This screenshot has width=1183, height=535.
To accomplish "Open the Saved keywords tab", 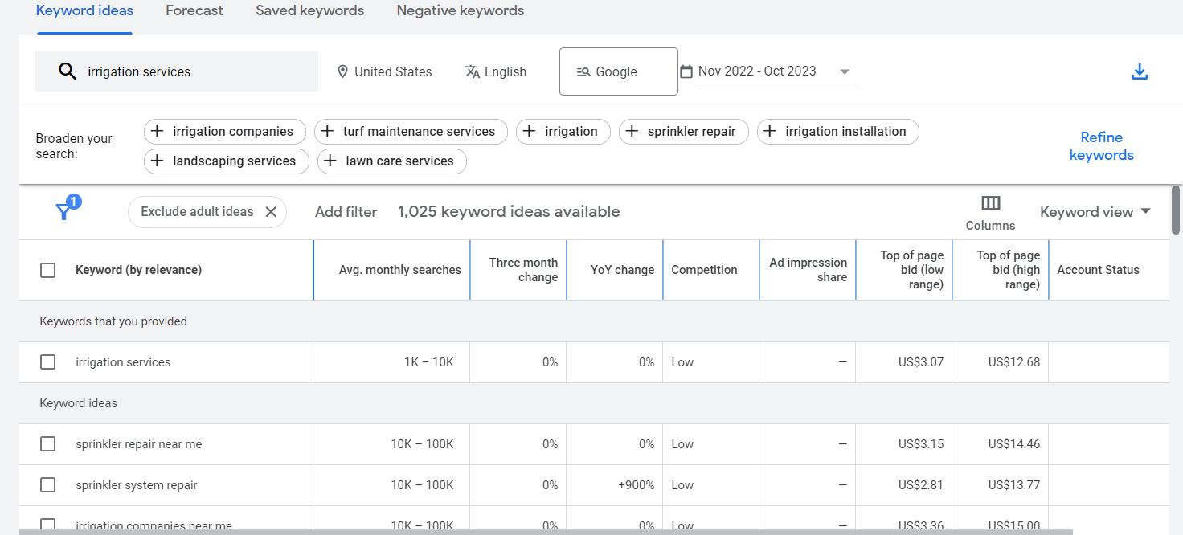I will point(310,11).
